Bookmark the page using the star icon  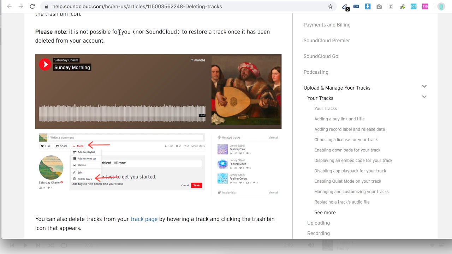(330, 6)
